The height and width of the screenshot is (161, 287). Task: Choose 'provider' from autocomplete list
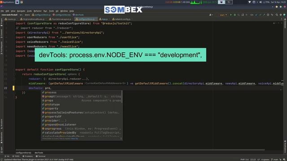pyautogui.click(x=82, y=120)
